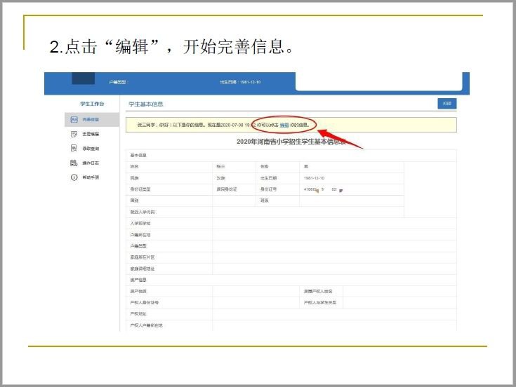The height and width of the screenshot is (387, 516).
Task: Click the 录取查询 document icon
Action: pyautogui.click(x=74, y=148)
